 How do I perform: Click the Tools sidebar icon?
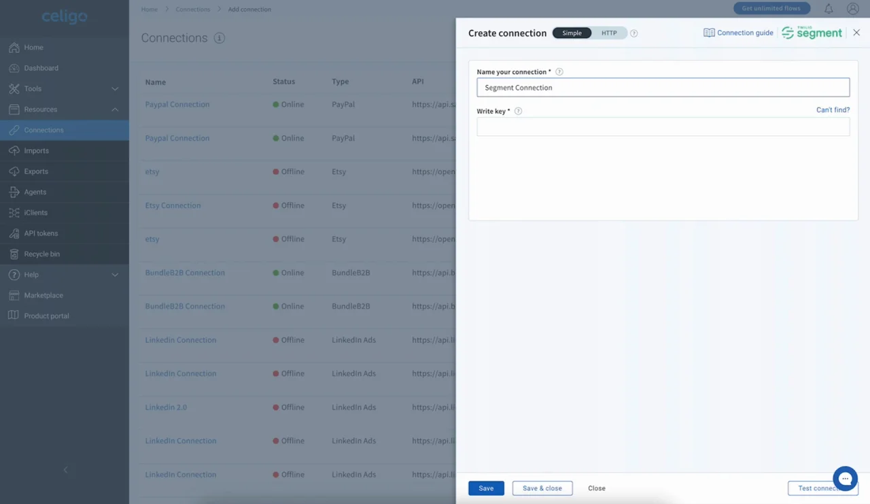[x=14, y=89]
